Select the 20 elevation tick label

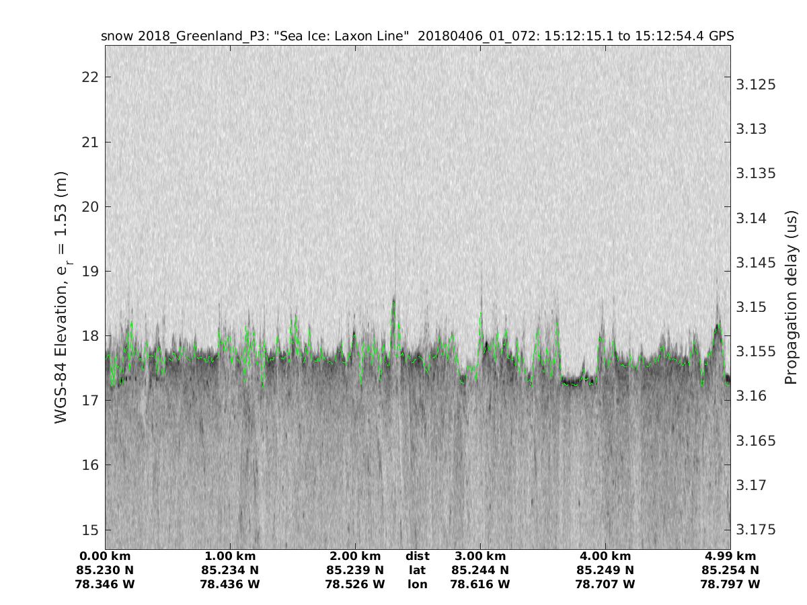[x=89, y=206]
